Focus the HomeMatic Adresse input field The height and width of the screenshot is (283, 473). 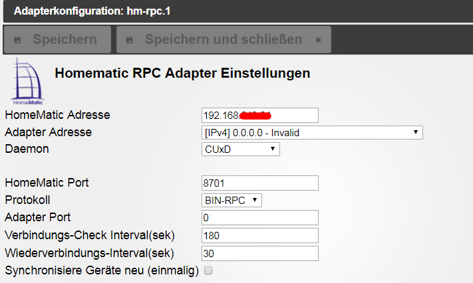tap(259, 116)
